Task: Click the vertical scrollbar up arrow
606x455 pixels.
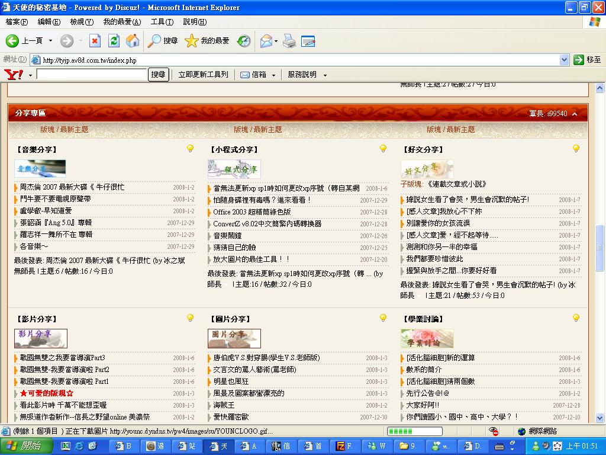Action: (x=600, y=88)
